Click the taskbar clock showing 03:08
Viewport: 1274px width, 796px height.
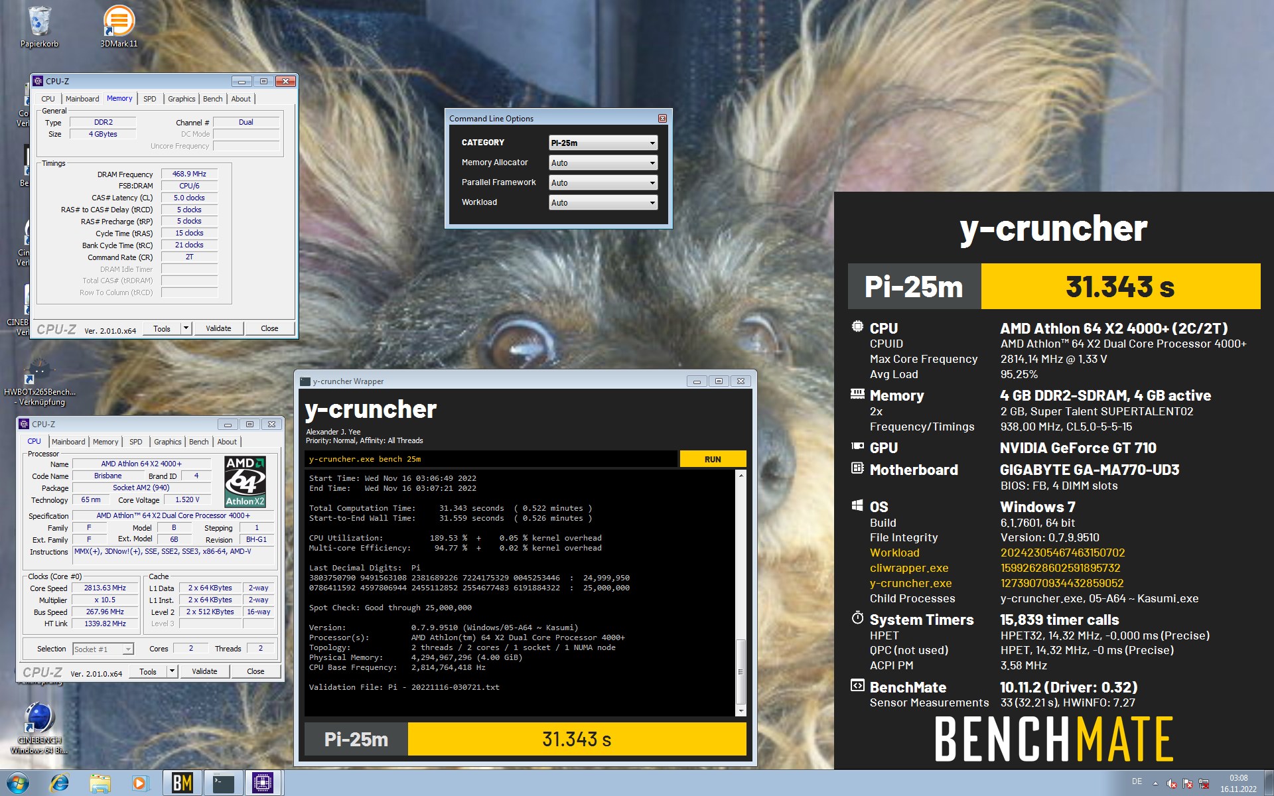(x=1238, y=783)
